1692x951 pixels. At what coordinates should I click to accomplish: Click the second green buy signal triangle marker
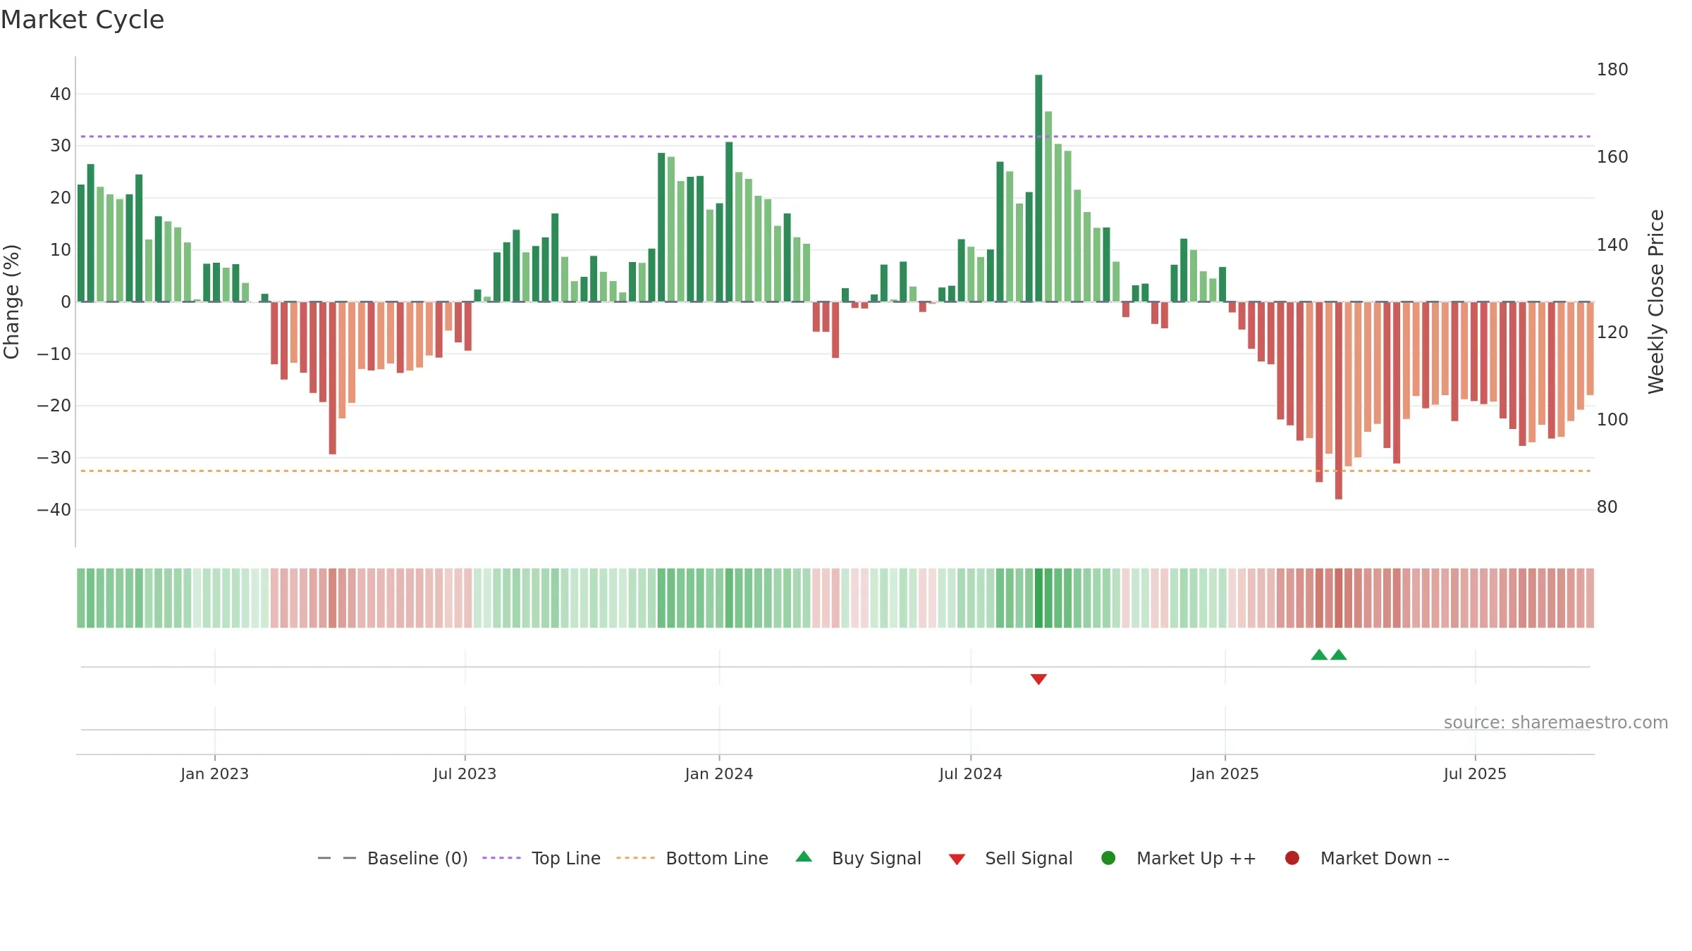(1339, 654)
